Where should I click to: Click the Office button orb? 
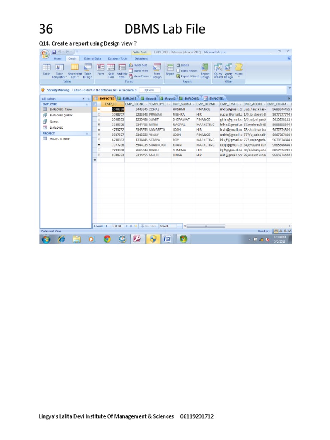pyautogui.click(x=45, y=54)
